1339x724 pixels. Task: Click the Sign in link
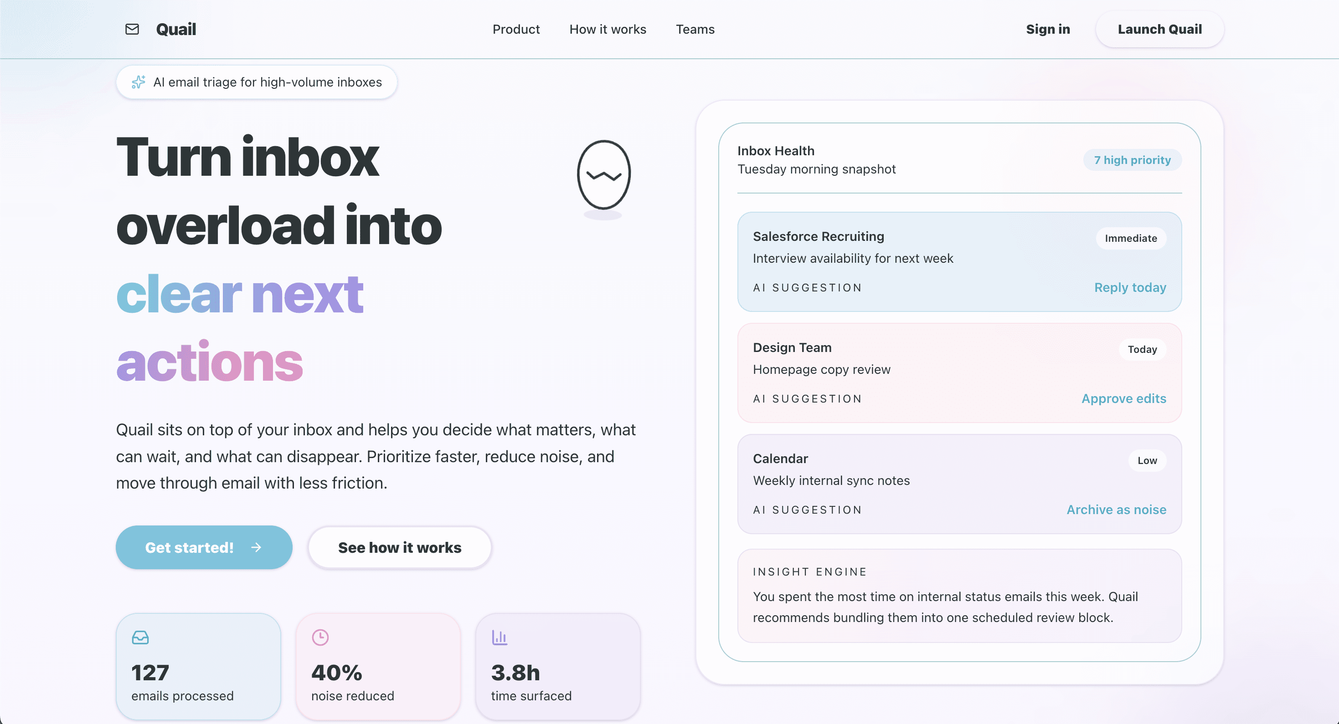coord(1047,29)
